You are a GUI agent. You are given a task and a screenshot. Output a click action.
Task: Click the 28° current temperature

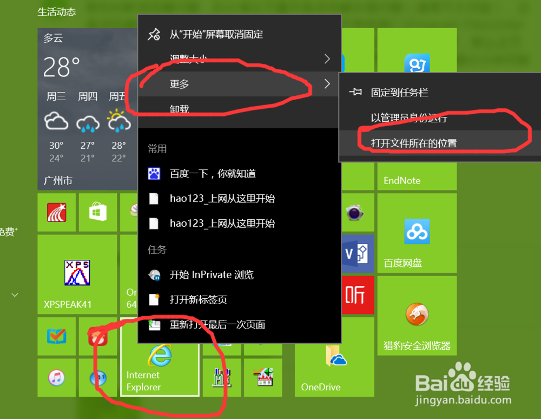tap(62, 67)
